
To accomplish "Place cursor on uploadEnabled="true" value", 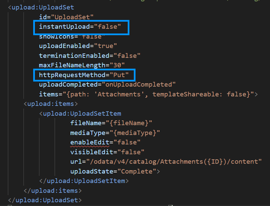I will (106, 46).
